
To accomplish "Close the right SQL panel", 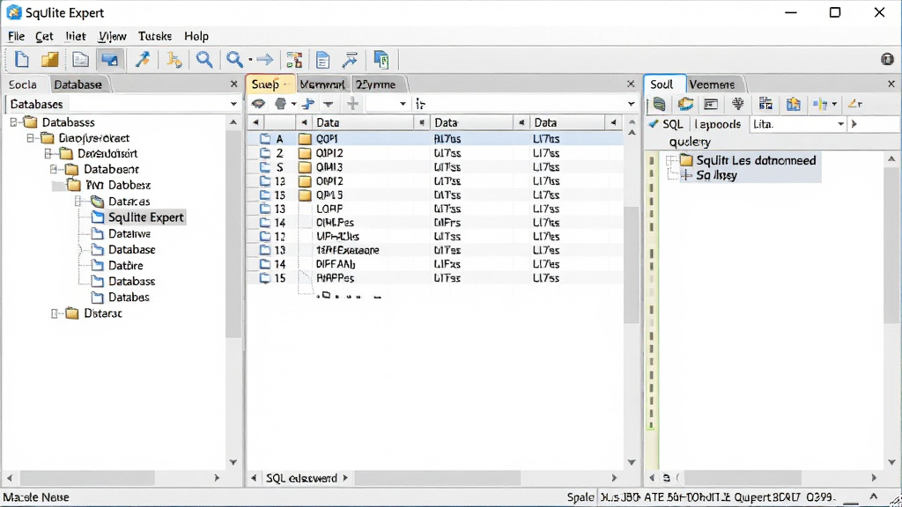I will [891, 84].
